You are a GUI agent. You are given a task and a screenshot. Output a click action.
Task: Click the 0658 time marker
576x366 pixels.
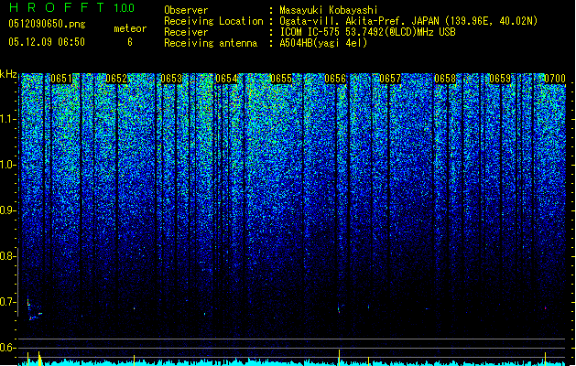pyautogui.click(x=445, y=79)
